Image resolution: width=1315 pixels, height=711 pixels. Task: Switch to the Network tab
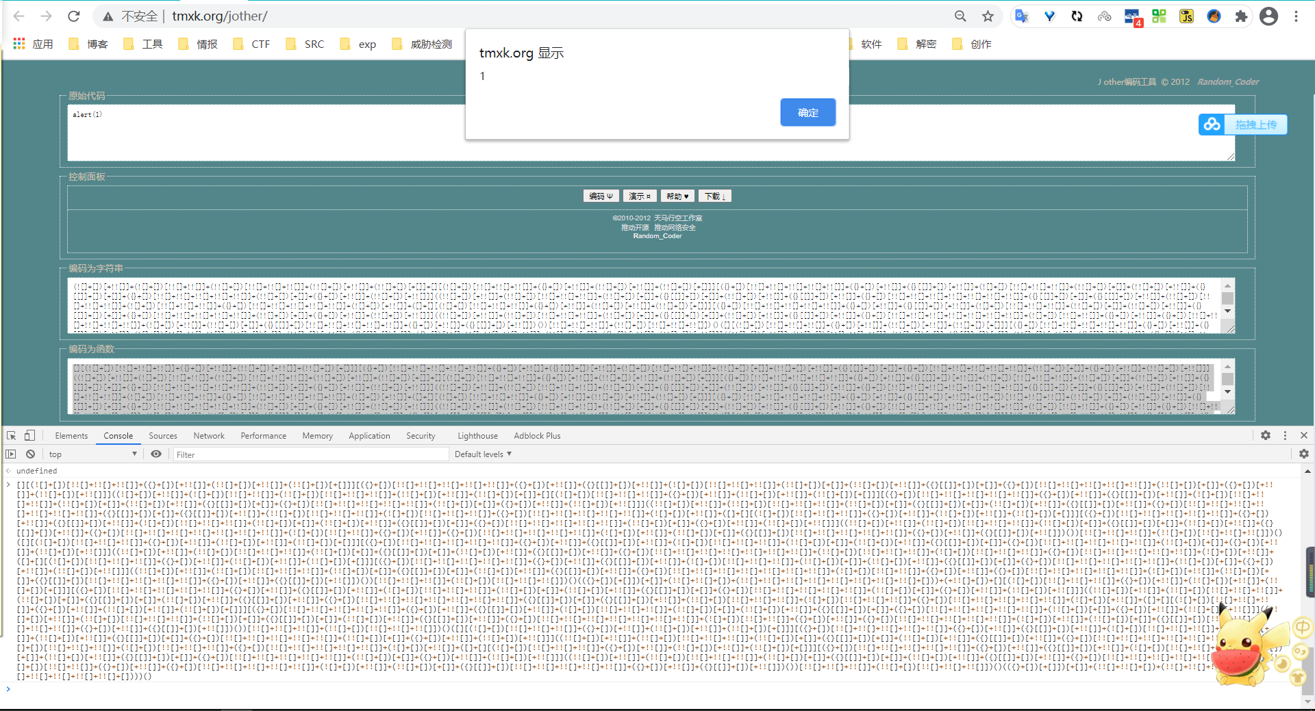pos(209,435)
